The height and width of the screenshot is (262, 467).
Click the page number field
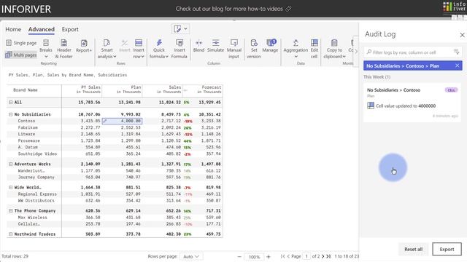306,256
